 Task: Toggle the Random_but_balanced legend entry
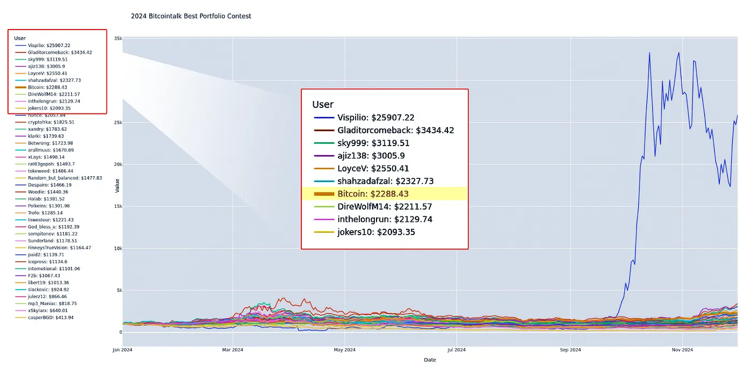click(59, 178)
